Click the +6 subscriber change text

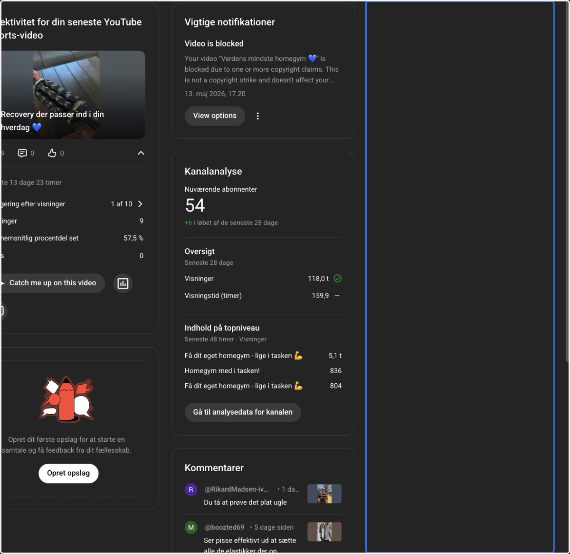(188, 223)
